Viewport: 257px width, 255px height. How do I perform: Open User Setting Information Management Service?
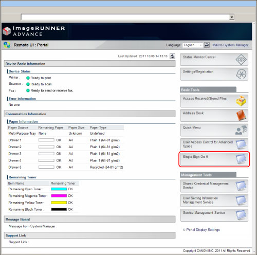click(214, 201)
